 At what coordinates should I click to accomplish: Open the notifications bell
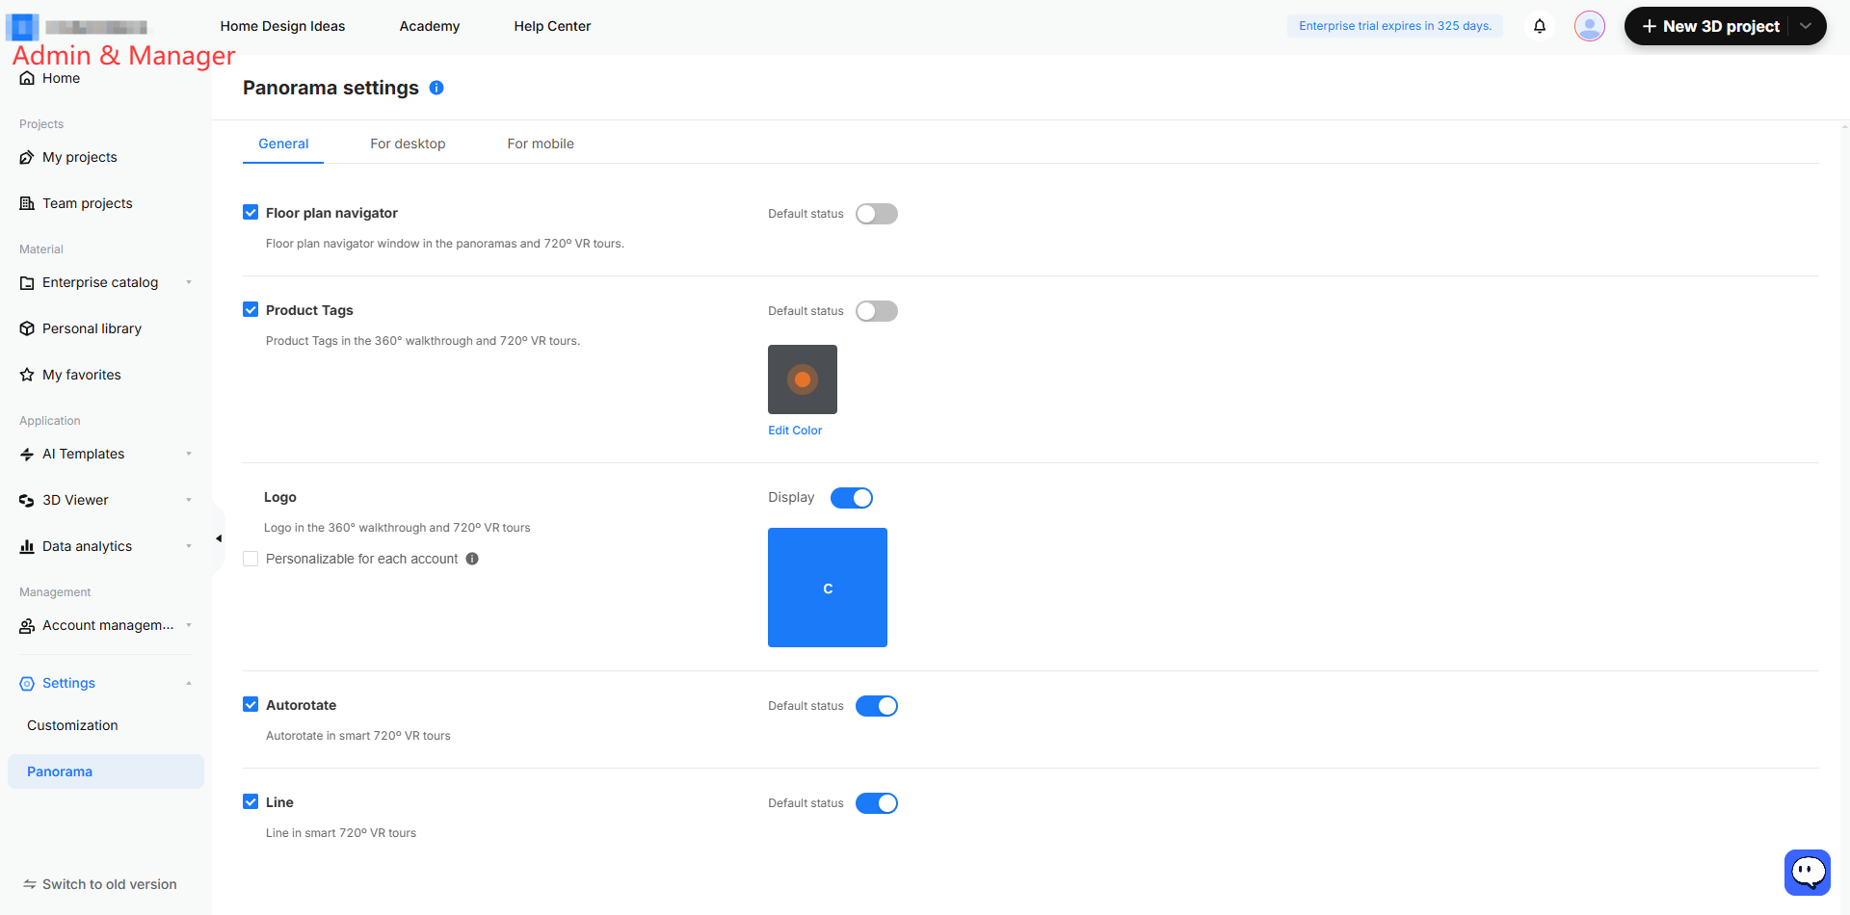pos(1540,26)
